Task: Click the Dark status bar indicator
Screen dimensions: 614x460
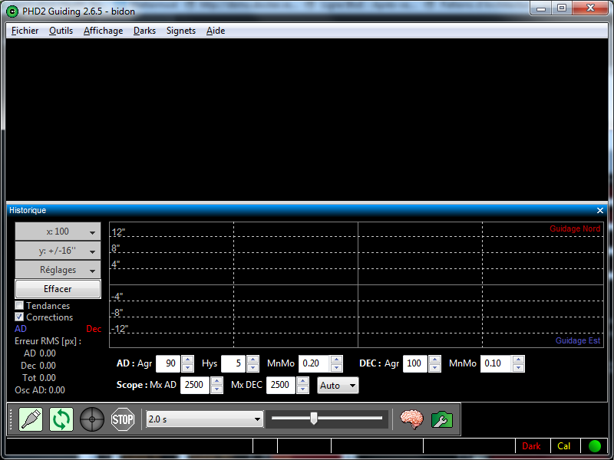Action: 531,446
